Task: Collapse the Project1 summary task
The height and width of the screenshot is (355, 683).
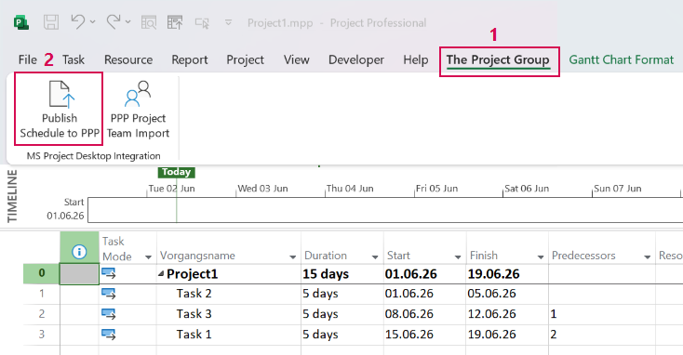Action: [x=161, y=273]
